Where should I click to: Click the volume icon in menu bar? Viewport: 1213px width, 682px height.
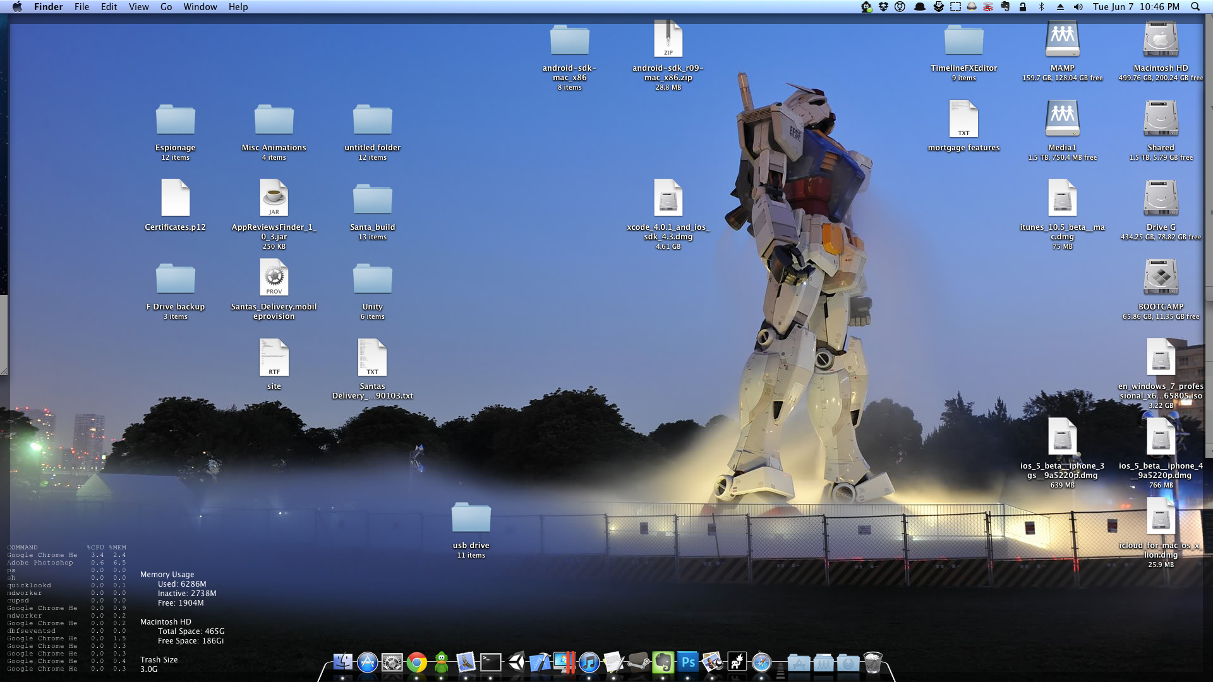(1078, 7)
